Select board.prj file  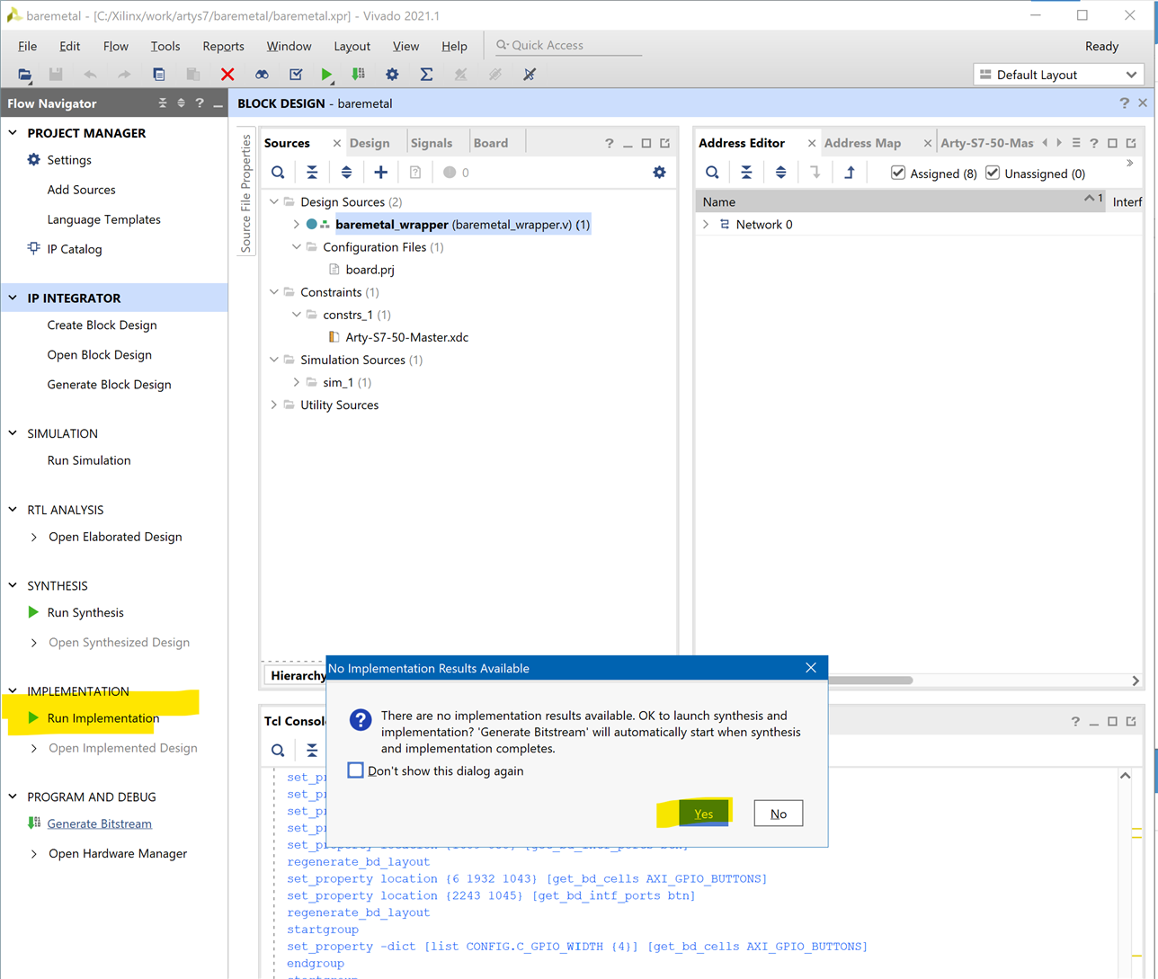370,270
